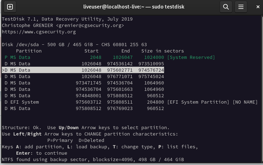This screenshot has height=165, width=263.
Task: Click the 'D=Deleted' legend text
Action: [91, 140]
